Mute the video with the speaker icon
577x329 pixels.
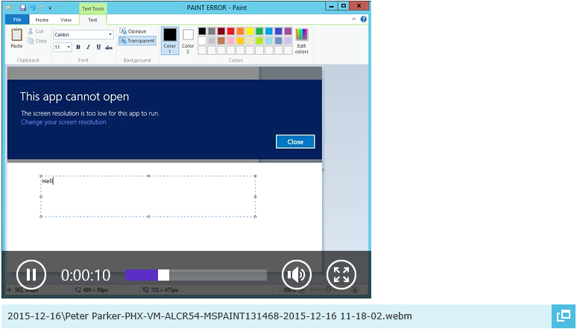tap(297, 275)
